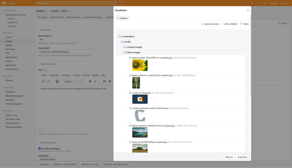The image size is (292, 168).
Task: Click the folder icon of media
Action: [123, 42]
